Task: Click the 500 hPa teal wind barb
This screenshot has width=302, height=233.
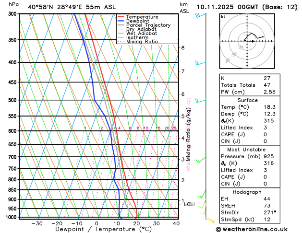Action: click(x=201, y=100)
